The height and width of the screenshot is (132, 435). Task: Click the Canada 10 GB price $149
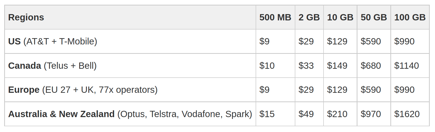pos(337,66)
